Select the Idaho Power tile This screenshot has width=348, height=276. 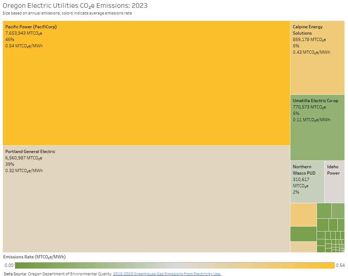tap(335, 182)
